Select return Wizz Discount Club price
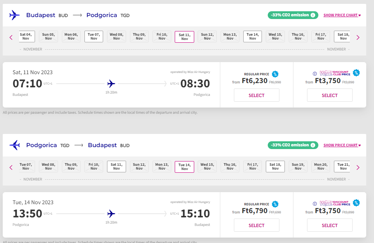 click(330, 225)
